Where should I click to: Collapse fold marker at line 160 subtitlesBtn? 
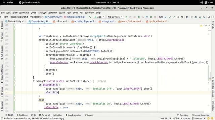point(15,81)
